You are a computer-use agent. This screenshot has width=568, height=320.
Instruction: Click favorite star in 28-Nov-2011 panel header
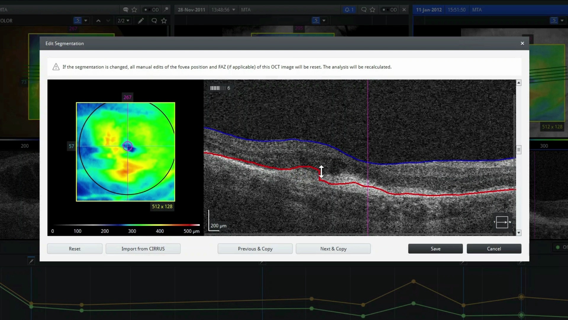[x=372, y=10]
